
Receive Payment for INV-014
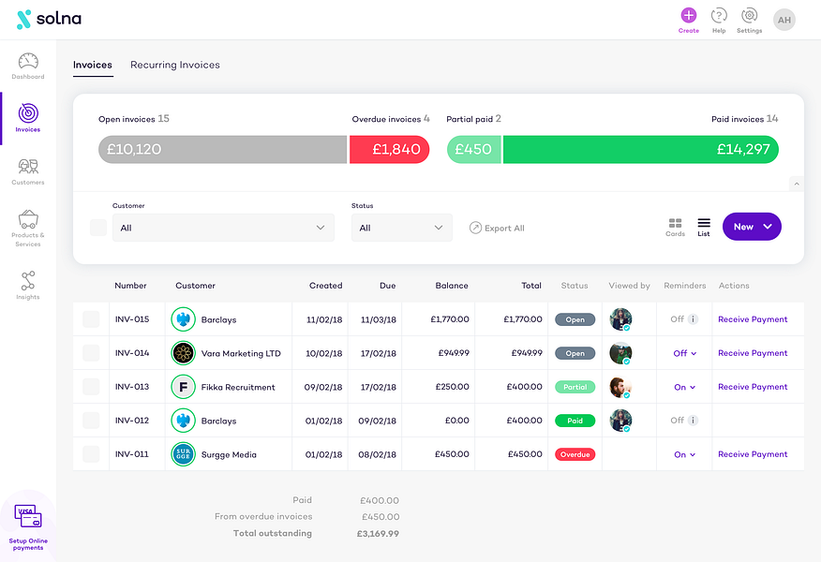tap(753, 353)
